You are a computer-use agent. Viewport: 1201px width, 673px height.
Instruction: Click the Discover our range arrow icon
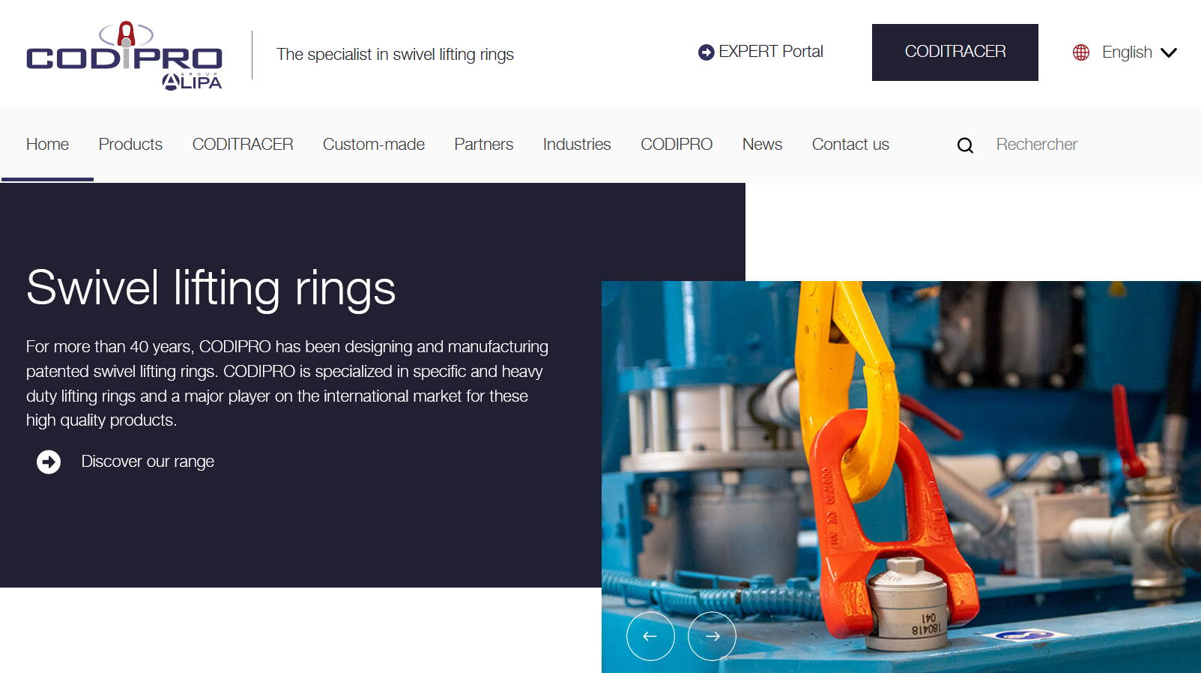coord(49,462)
